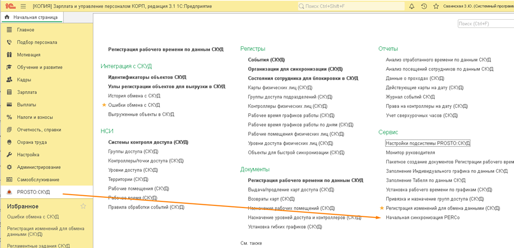This screenshot has height=248, width=514.
Task: Open Правила обработки событий (СКУД)
Action: tap(146, 207)
